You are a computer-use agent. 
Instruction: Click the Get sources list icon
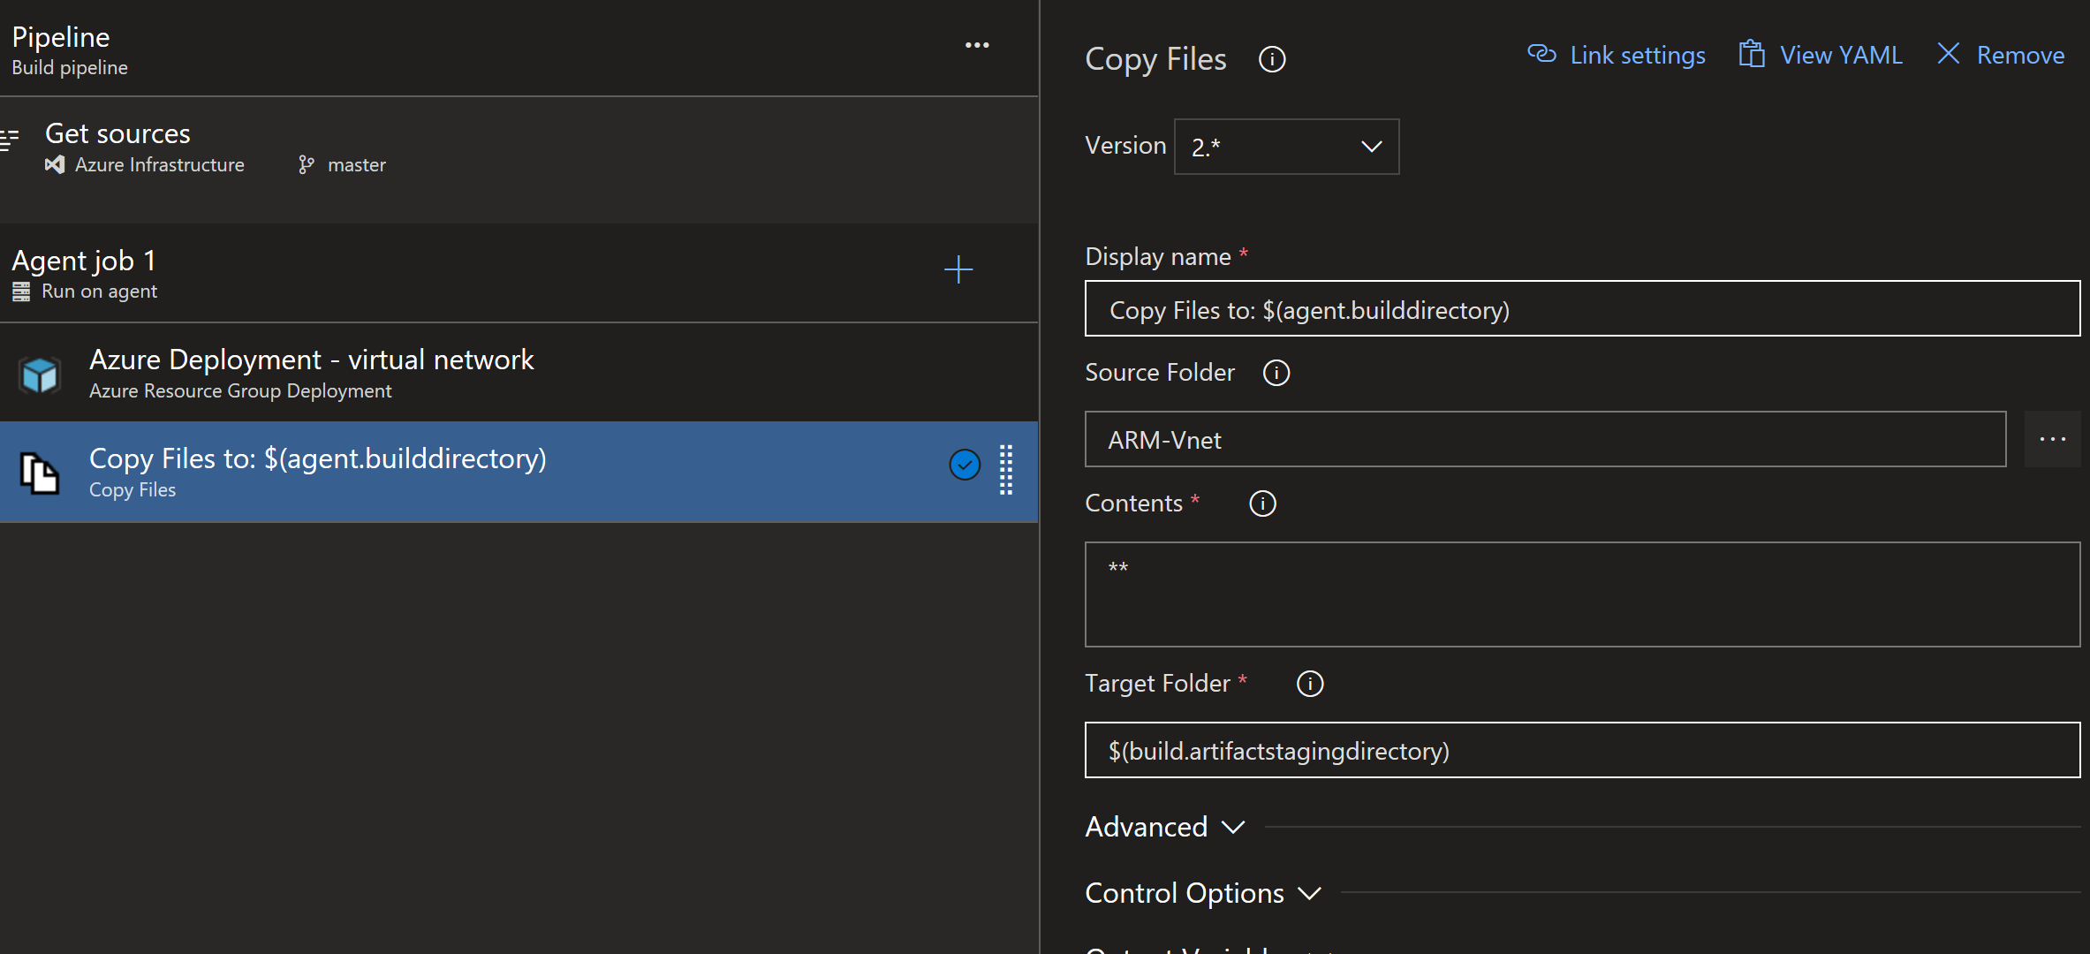pyautogui.click(x=10, y=140)
